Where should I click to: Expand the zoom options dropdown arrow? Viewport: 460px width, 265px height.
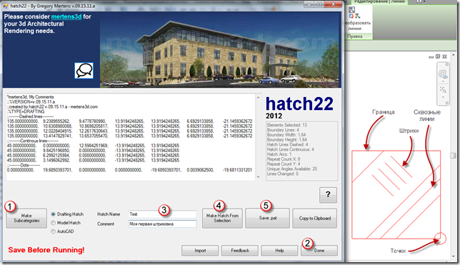[x=443, y=97]
